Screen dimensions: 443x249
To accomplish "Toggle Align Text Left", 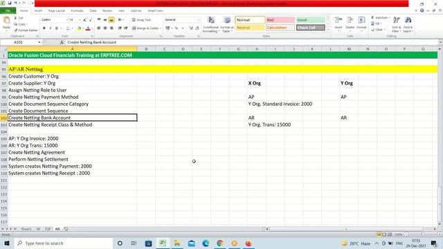I will 99,28.
